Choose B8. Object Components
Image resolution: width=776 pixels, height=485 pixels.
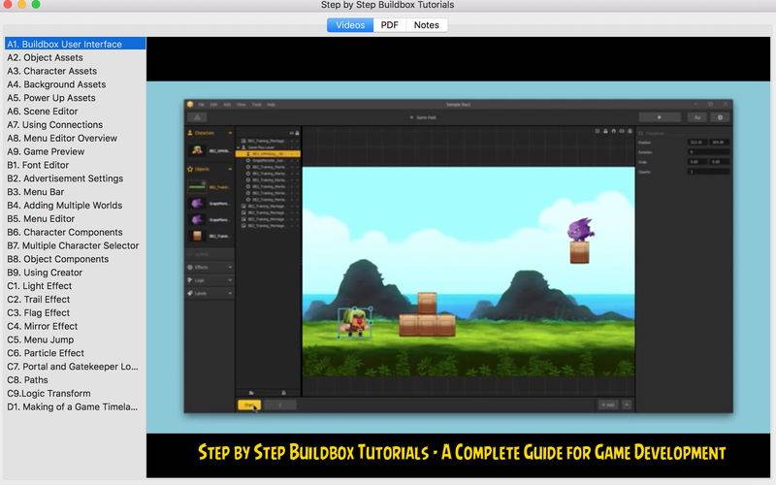point(76,259)
